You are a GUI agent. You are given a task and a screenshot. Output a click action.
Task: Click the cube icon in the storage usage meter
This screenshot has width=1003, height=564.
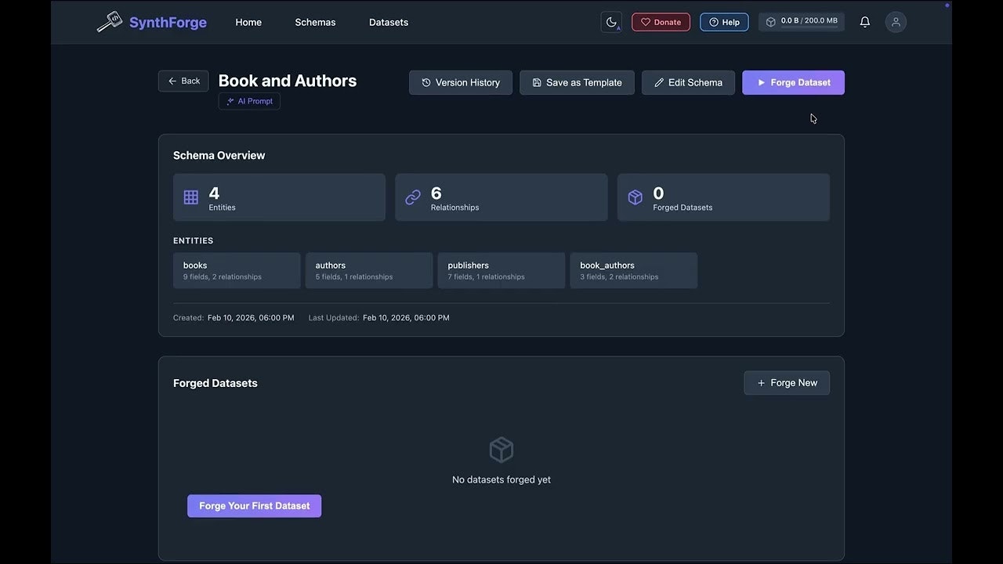coord(770,21)
